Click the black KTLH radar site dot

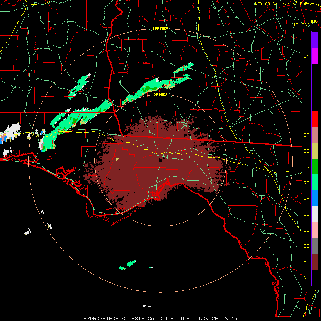click(x=161, y=160)
